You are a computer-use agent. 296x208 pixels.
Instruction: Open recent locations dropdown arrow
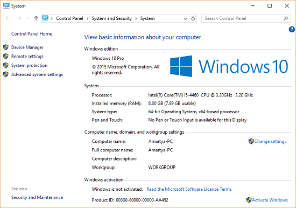coord(28,18)
